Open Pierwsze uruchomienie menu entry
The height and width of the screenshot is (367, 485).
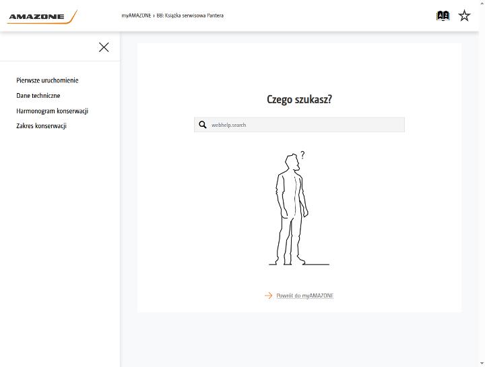[47, 80]
